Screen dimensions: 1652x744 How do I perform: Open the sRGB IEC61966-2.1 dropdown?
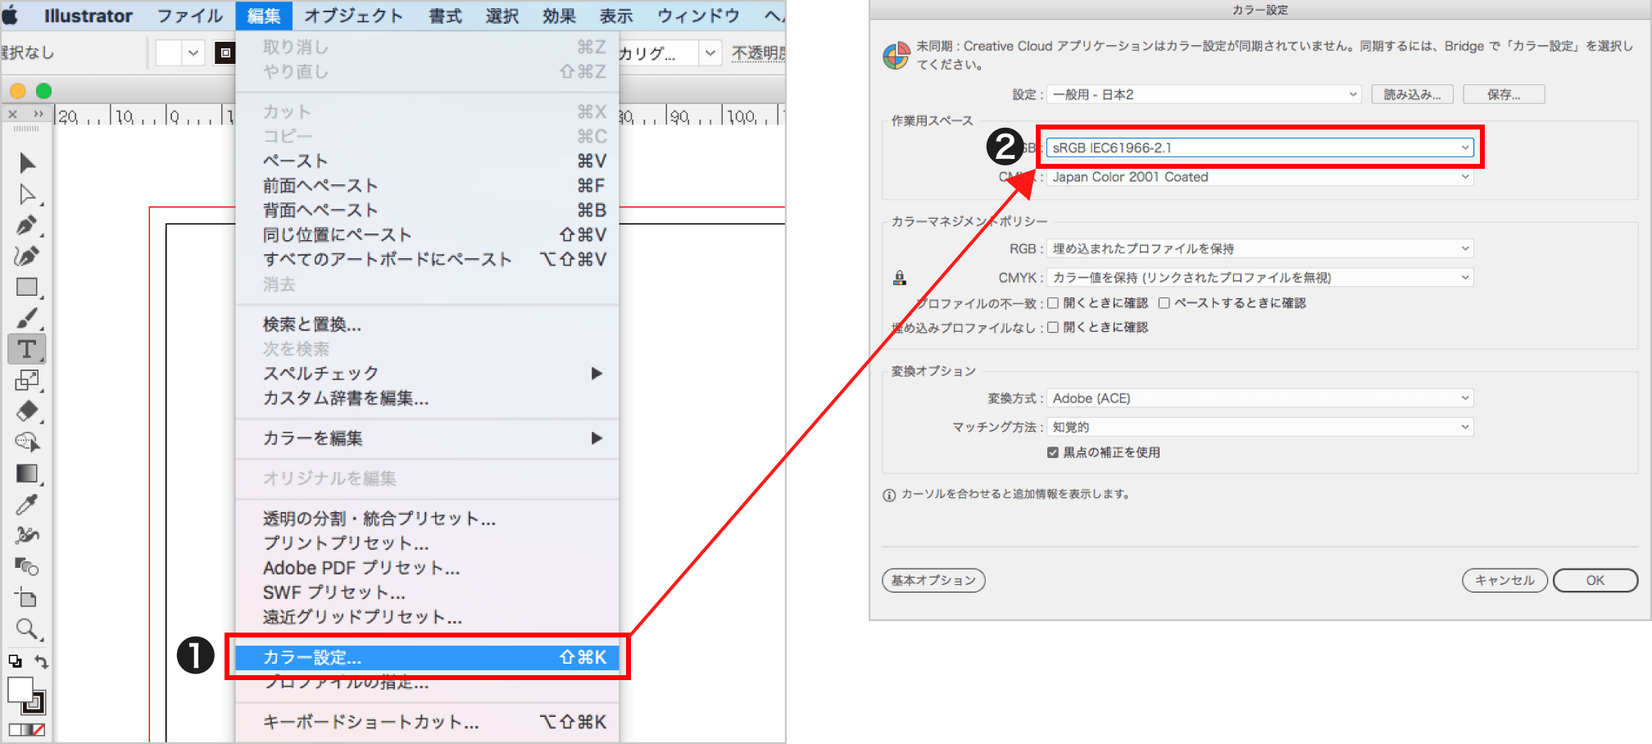(1259, 148)
